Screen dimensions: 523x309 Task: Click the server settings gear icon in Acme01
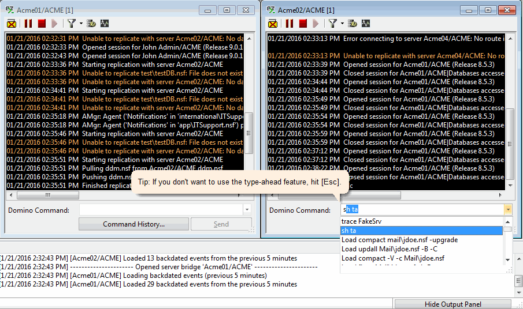(91, 24)
